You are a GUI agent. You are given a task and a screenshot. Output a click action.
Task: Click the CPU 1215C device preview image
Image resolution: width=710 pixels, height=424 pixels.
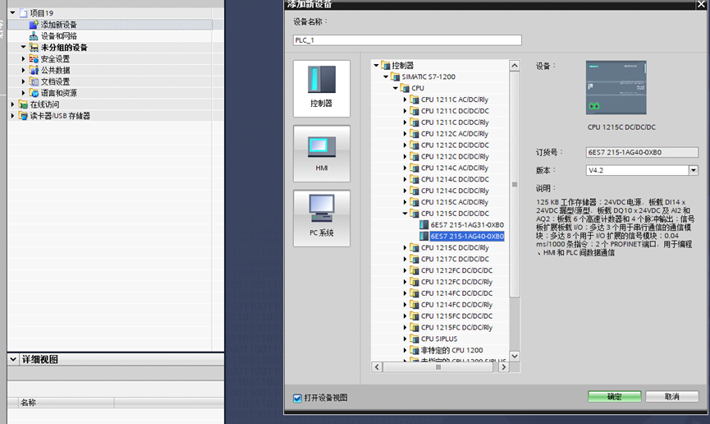click(616, 88)
